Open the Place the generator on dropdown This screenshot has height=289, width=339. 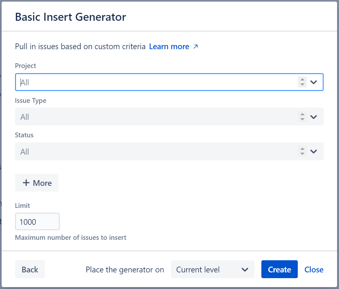[212, 269]
